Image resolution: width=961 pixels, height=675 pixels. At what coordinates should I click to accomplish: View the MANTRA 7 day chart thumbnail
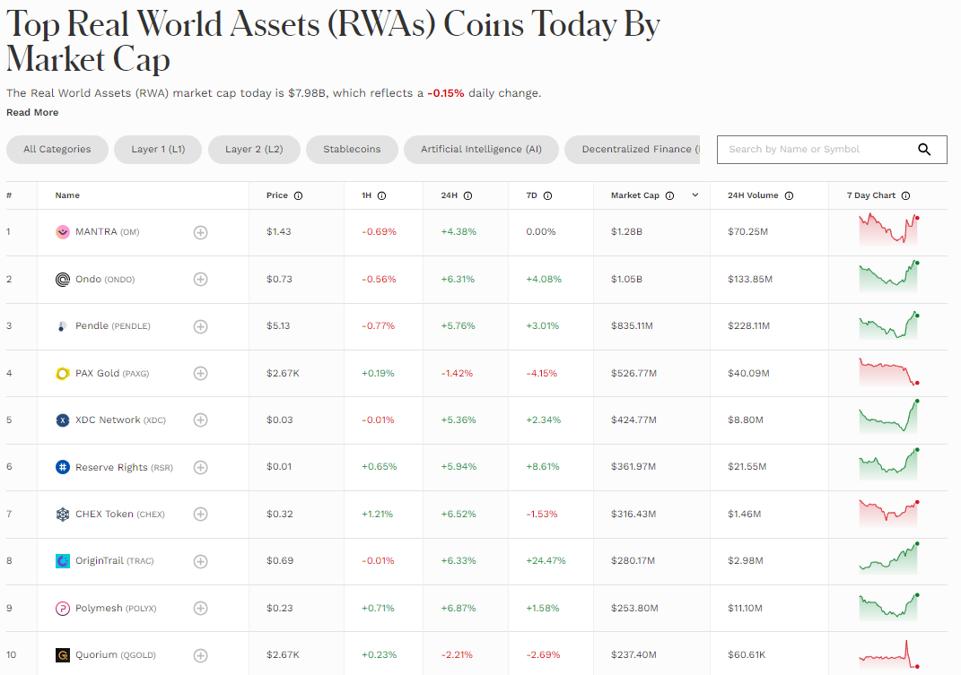point(888,229)
